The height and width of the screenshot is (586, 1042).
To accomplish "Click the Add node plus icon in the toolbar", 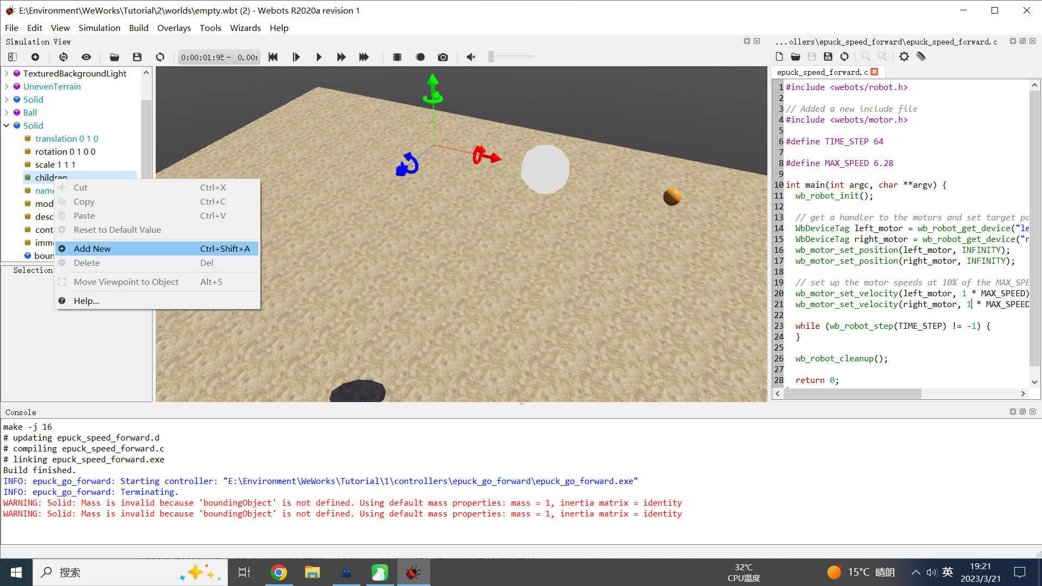I will [x=35, y=57].
